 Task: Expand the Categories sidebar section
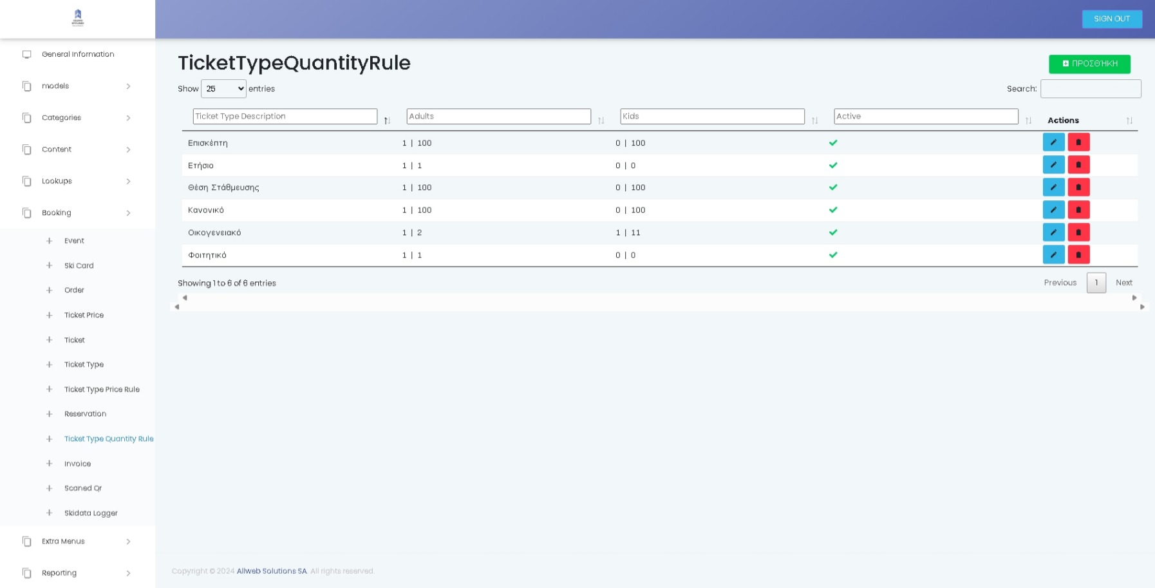[x=77, y=118]
